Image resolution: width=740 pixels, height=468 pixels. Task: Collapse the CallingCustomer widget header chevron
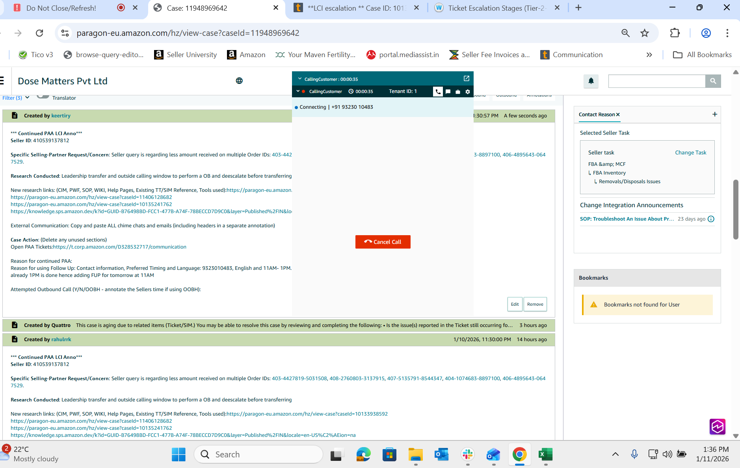tap(299, 79)
